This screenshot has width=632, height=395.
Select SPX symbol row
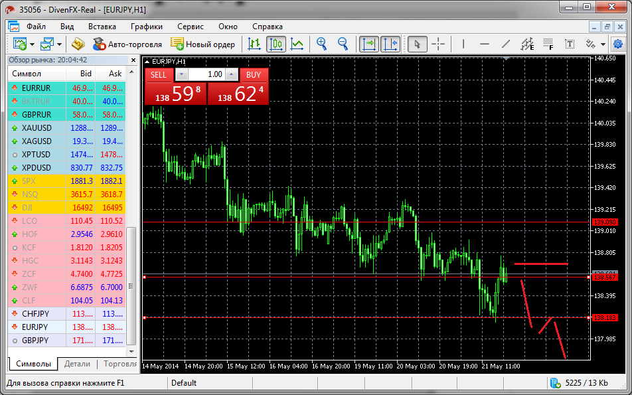coord(67,181)
